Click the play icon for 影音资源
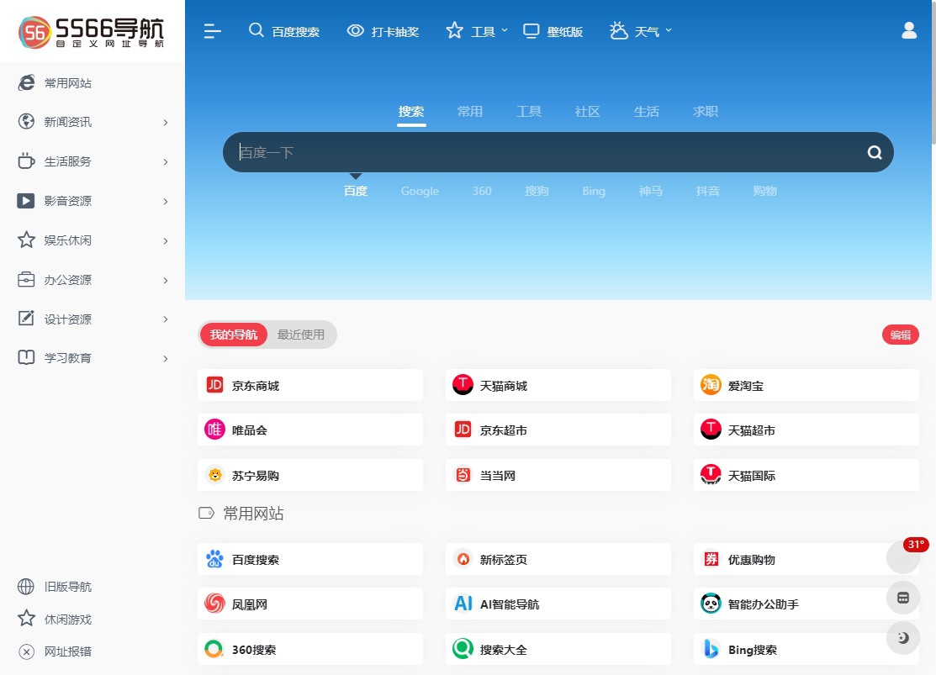936x675 pixels. click(26, 201)
